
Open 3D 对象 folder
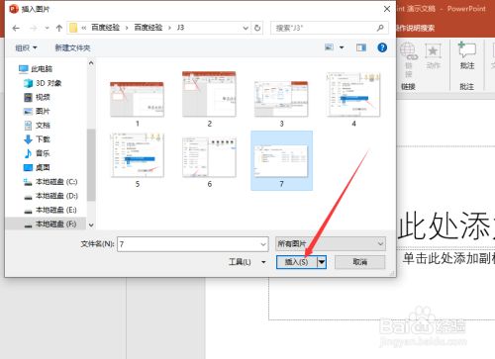pyautogui.click(x=43, y=83)
